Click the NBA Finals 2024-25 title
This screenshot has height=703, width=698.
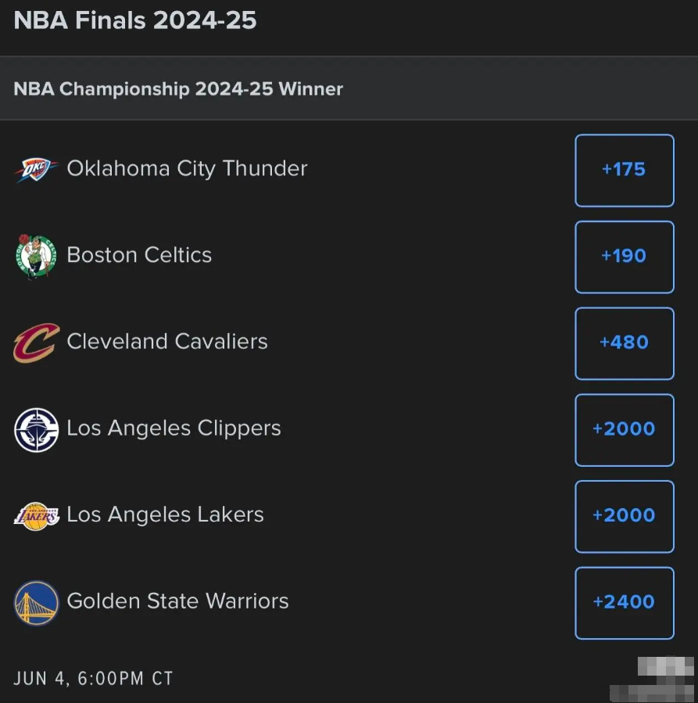click(135, 20)
